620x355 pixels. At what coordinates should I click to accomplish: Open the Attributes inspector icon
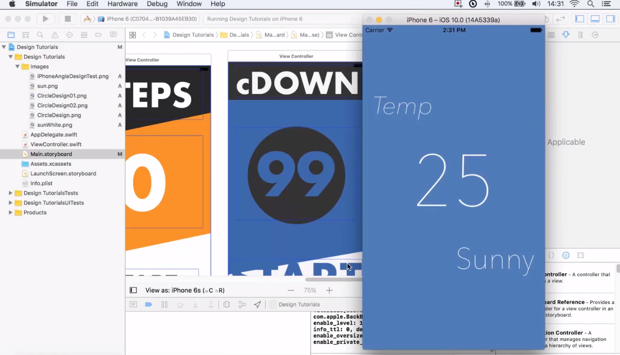[566, 35]
